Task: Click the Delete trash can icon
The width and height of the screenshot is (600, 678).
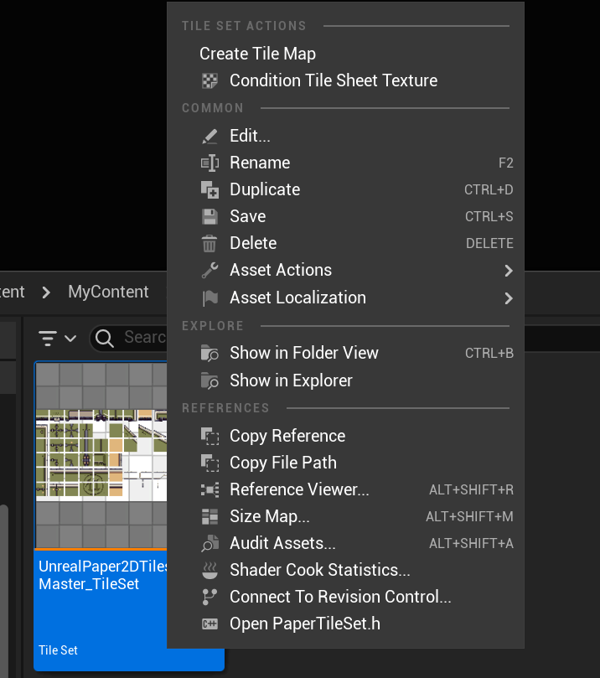Action: coord(210,242)
